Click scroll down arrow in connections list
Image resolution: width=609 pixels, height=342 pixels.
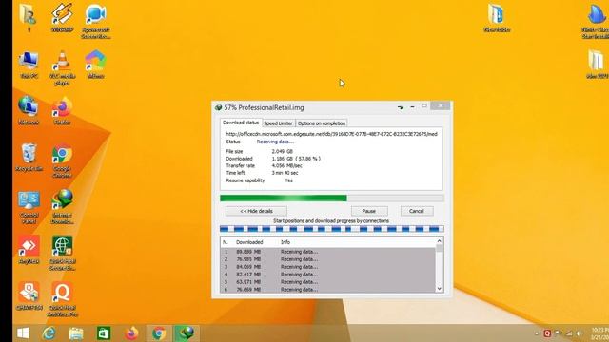tap(440, 288)
